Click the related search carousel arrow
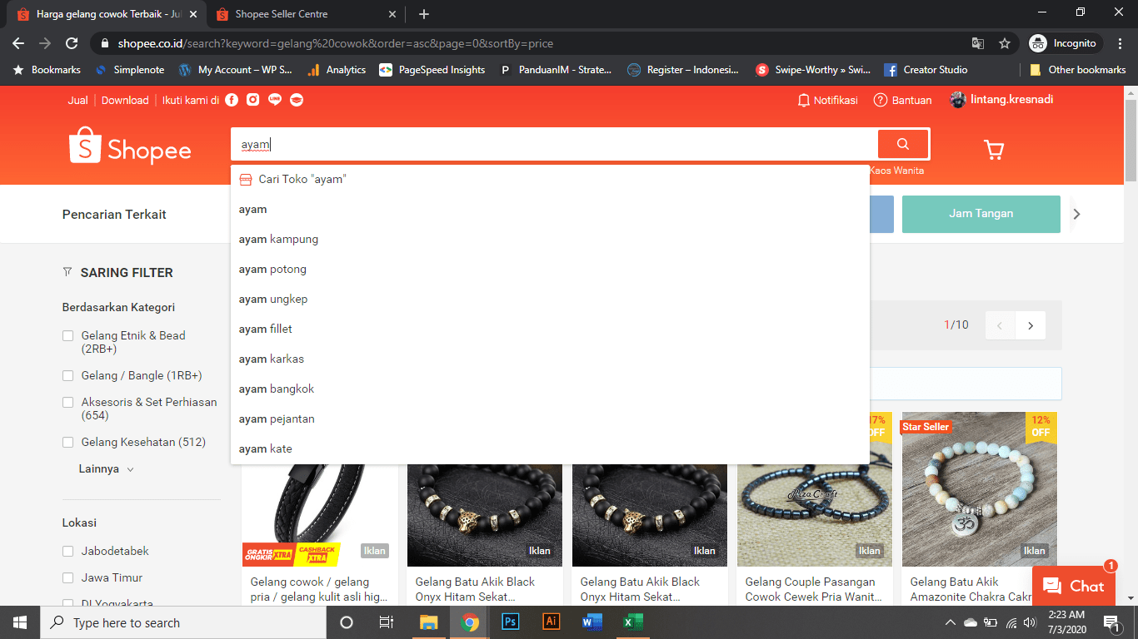This screenshot has height=639, width=1138. click(x=1076, y=214)
